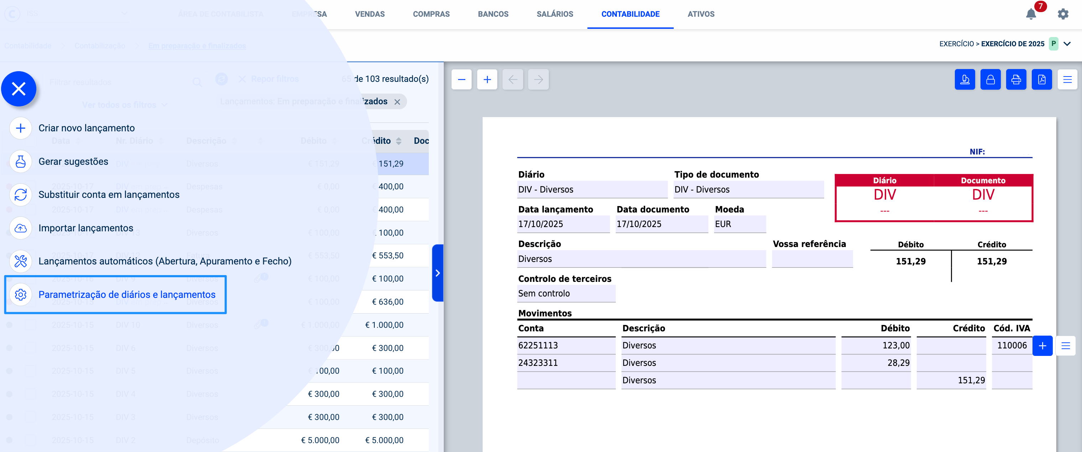The image size is (1082, 452).
Task: Export the entry as PDF icon
Action: pyautogui.click(x=1041, y=79)
